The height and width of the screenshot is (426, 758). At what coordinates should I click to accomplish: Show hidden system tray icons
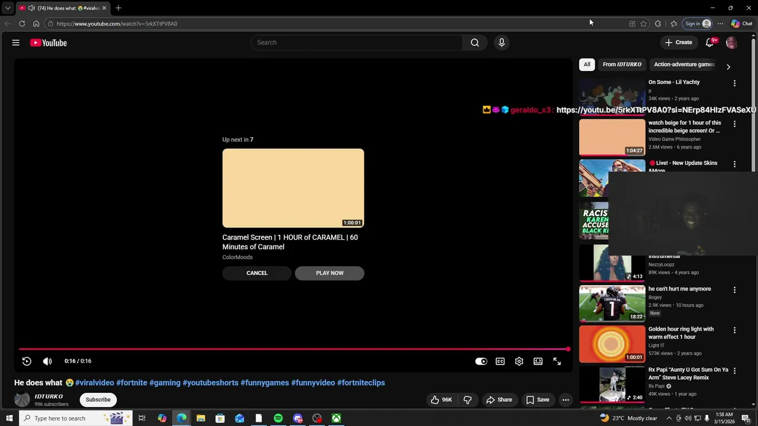point(669,418)
